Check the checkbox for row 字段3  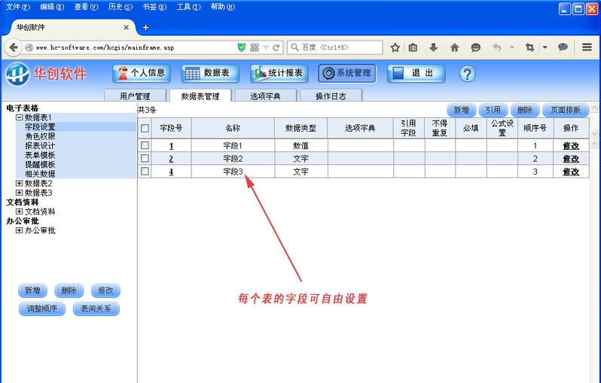145,172
